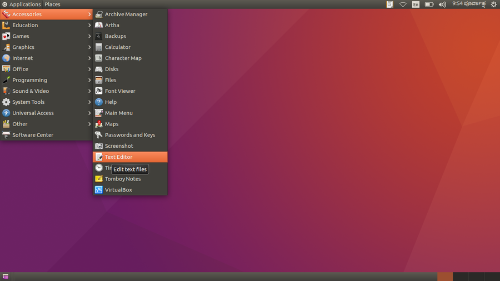Expand the Games submenu arrow
Screen dimensions: 500x281
pyautogui.click(x=89, y=36)
